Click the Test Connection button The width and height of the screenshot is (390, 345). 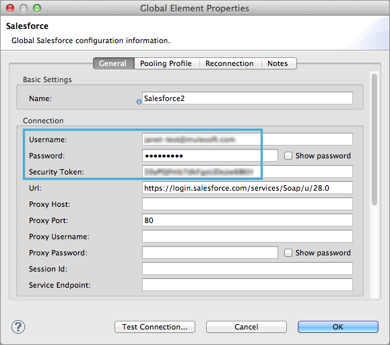click(155, 327)
